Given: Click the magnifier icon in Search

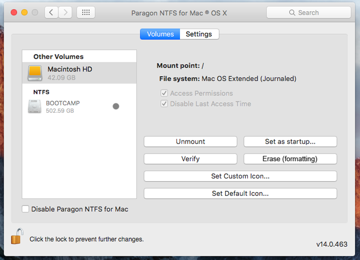Looking at the screenshot, I should click(x=292, y=13).
